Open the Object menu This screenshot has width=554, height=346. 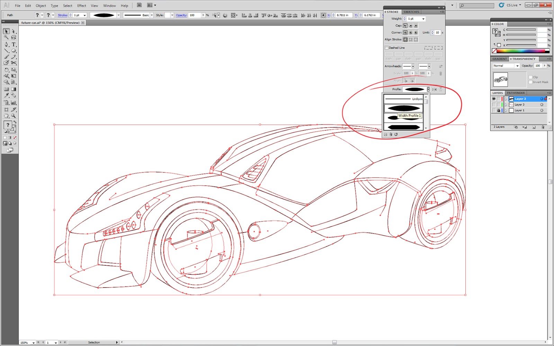[x=41, y=6]
